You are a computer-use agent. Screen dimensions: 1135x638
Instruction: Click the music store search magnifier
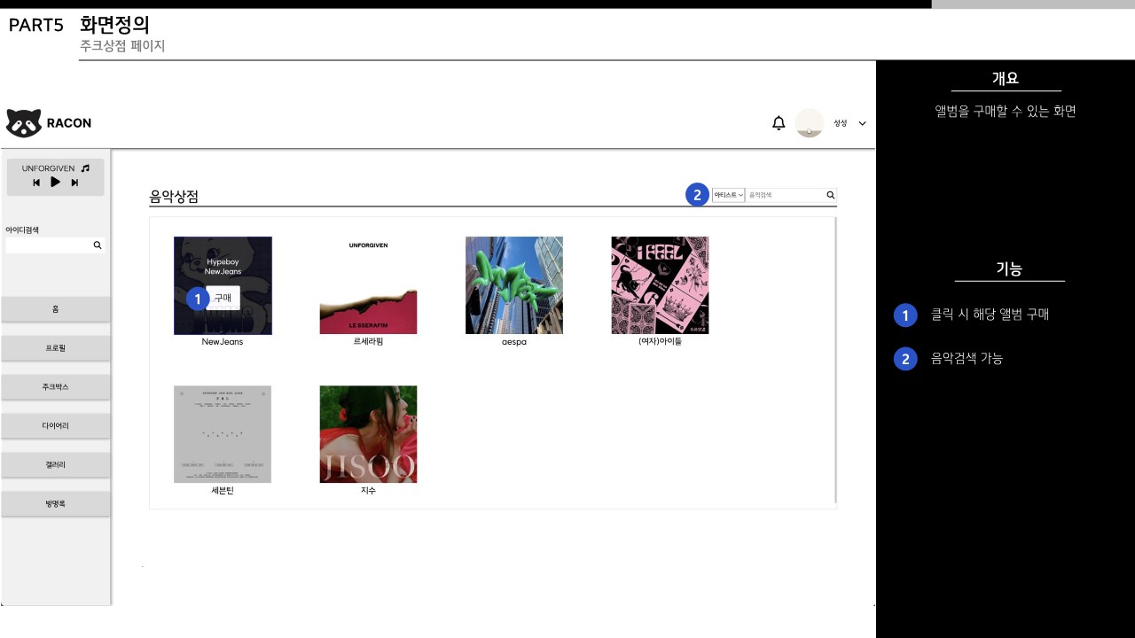(x=831, y=195)
